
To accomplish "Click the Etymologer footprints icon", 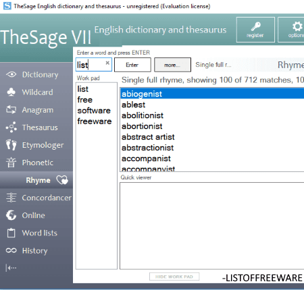I will click(11, 145).
